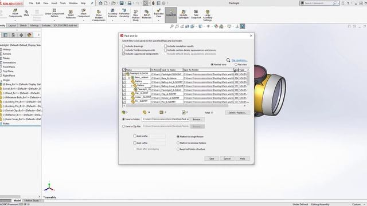Click Show Hidden Components
The width and height of the screenshot is (367, 206).
point(99,15)
